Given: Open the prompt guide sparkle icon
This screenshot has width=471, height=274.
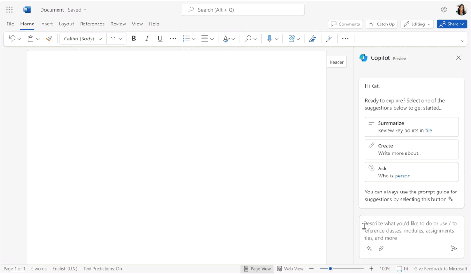Looking at the screenshot, I should pyautogui.click(x=369, y=248).
